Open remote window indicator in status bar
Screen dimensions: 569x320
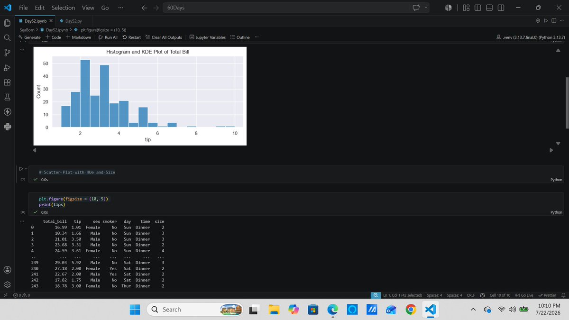(5, 295)
